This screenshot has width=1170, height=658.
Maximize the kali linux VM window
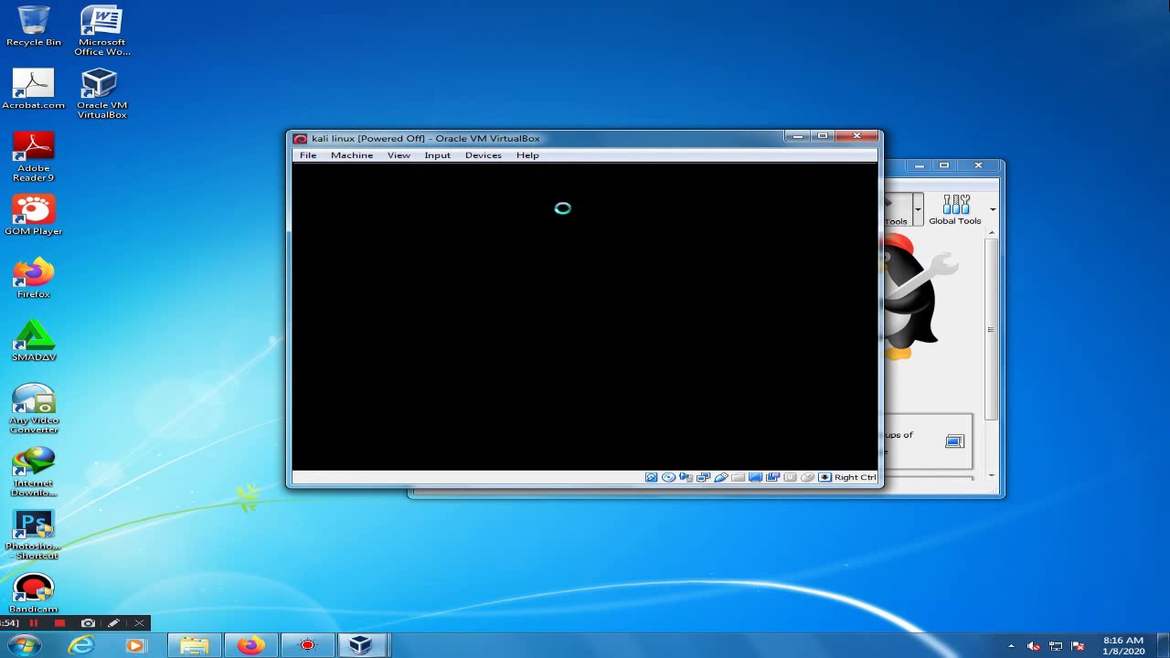[x=822, y=136]
